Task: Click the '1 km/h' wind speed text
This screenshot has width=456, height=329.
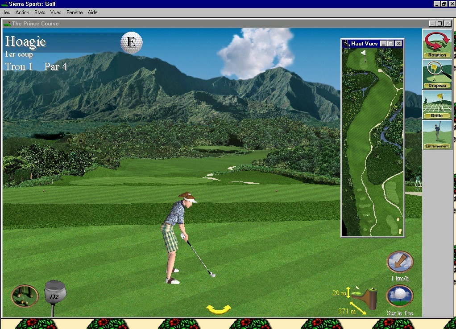Action: click(400, 279)
